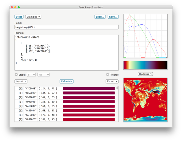
Task: Click the interpolate_colors function name
Action: (27, 37)
